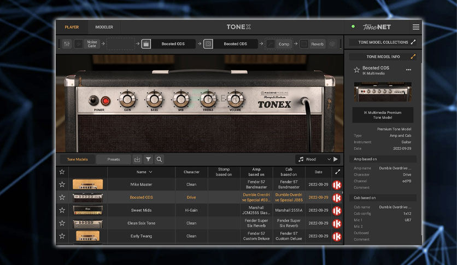
Task: Select the cab speaker module icon
Action: [208, 44]
